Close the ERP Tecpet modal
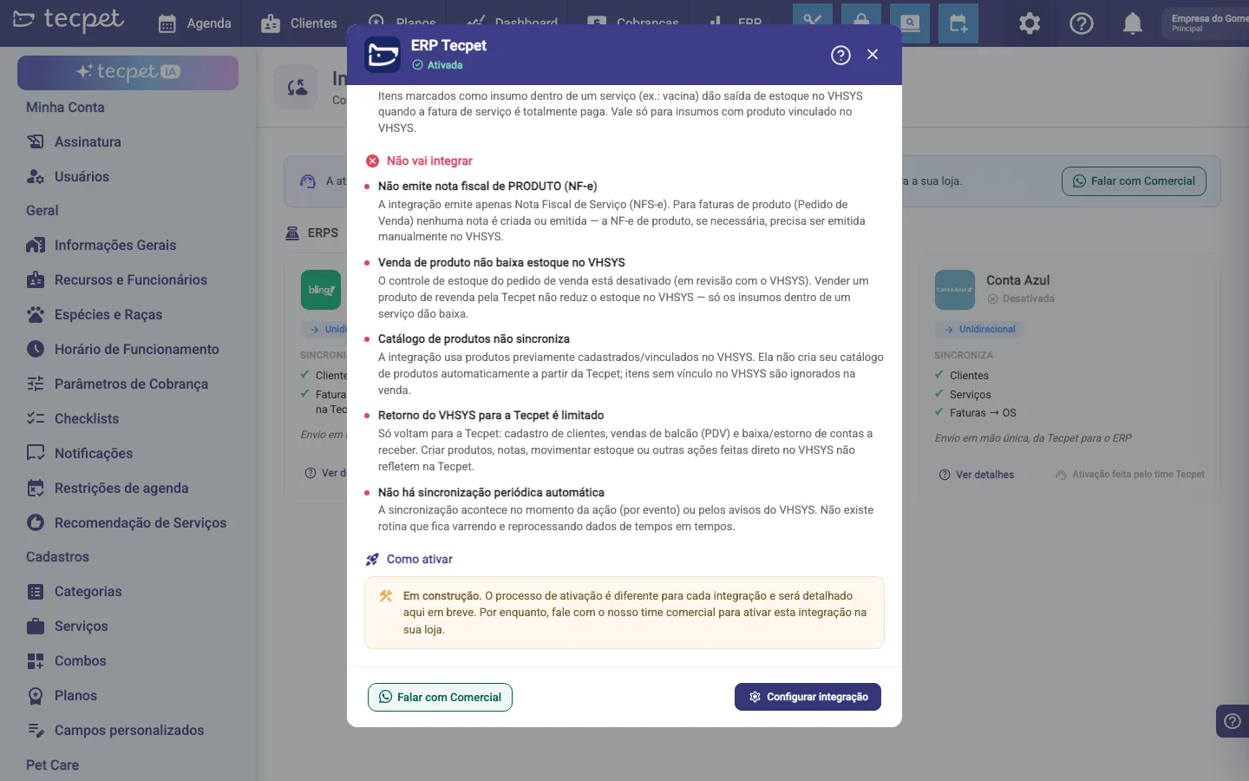The width and height of the screenshot is (1249, 781). (873, 55)
